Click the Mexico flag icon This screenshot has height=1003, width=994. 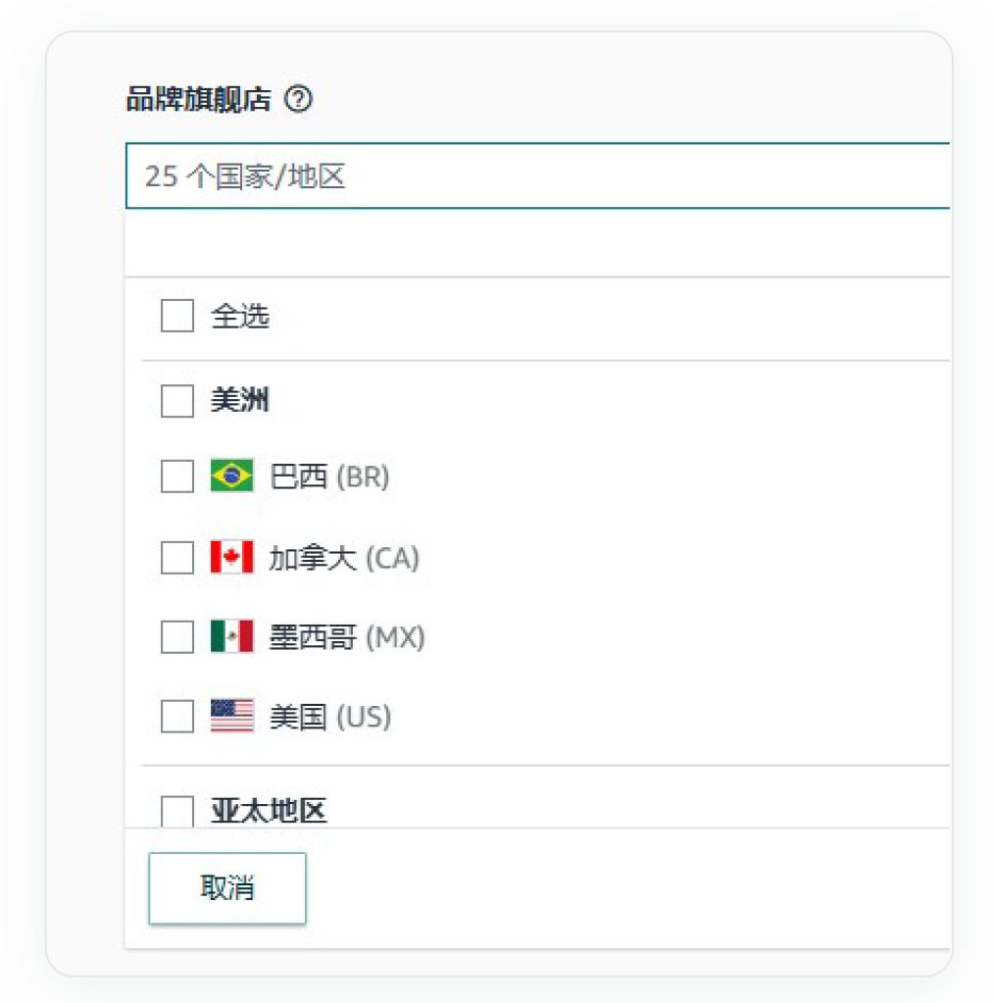pos(231,637)
